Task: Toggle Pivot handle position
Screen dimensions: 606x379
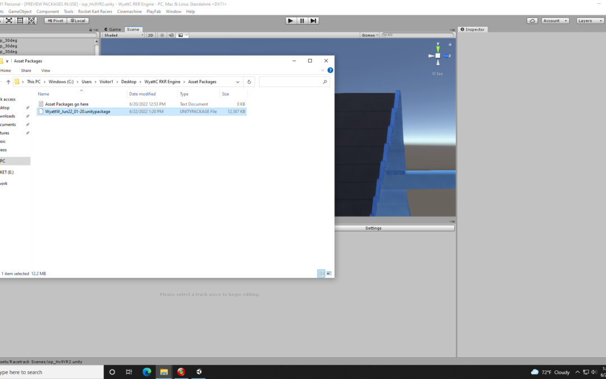Action: click(x=56, y=21)
